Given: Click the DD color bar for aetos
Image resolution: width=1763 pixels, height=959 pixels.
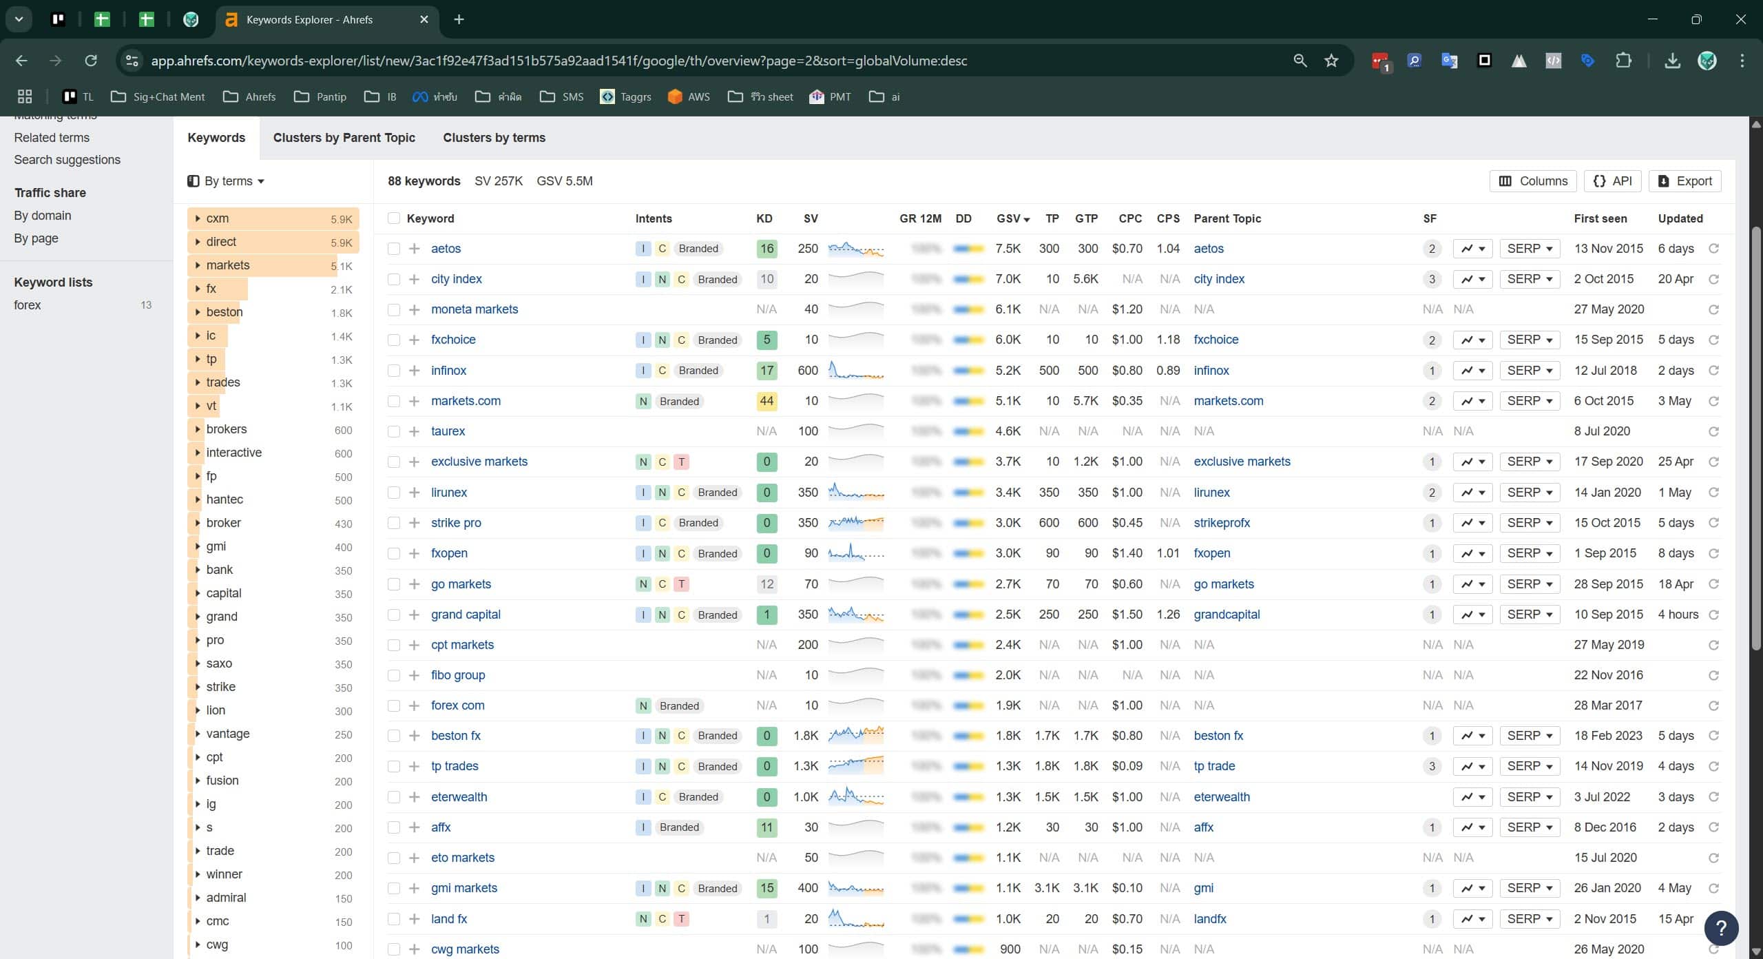Looking at the screenshot, I should (968, 249).
